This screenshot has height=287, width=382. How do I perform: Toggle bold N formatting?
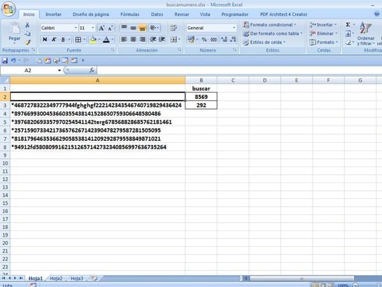click(45, 40)
